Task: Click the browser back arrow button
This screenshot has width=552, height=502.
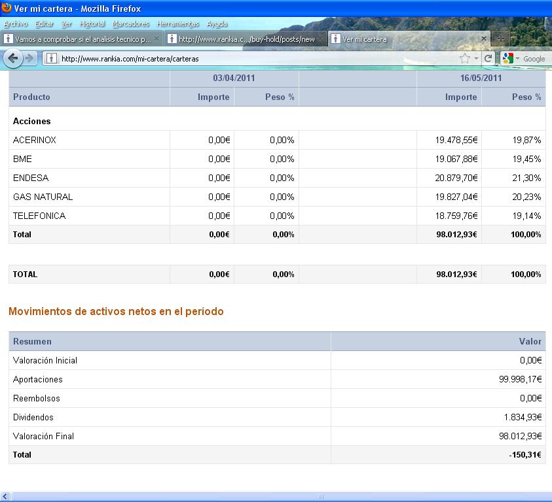Action: (x=12, y=58)
